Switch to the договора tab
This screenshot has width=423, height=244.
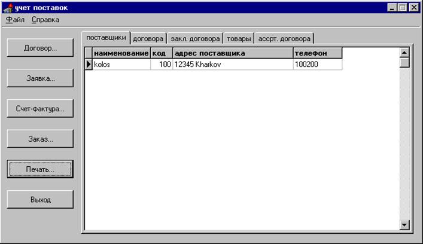pyautogui.click(x=148, y=39)
